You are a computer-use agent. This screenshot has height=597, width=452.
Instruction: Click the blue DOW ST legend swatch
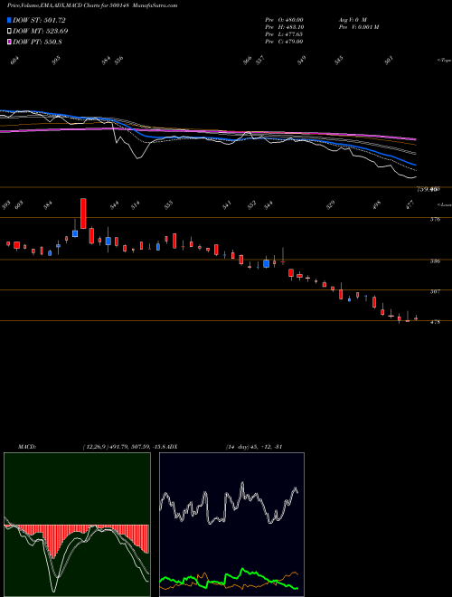[x=9, y=20]
